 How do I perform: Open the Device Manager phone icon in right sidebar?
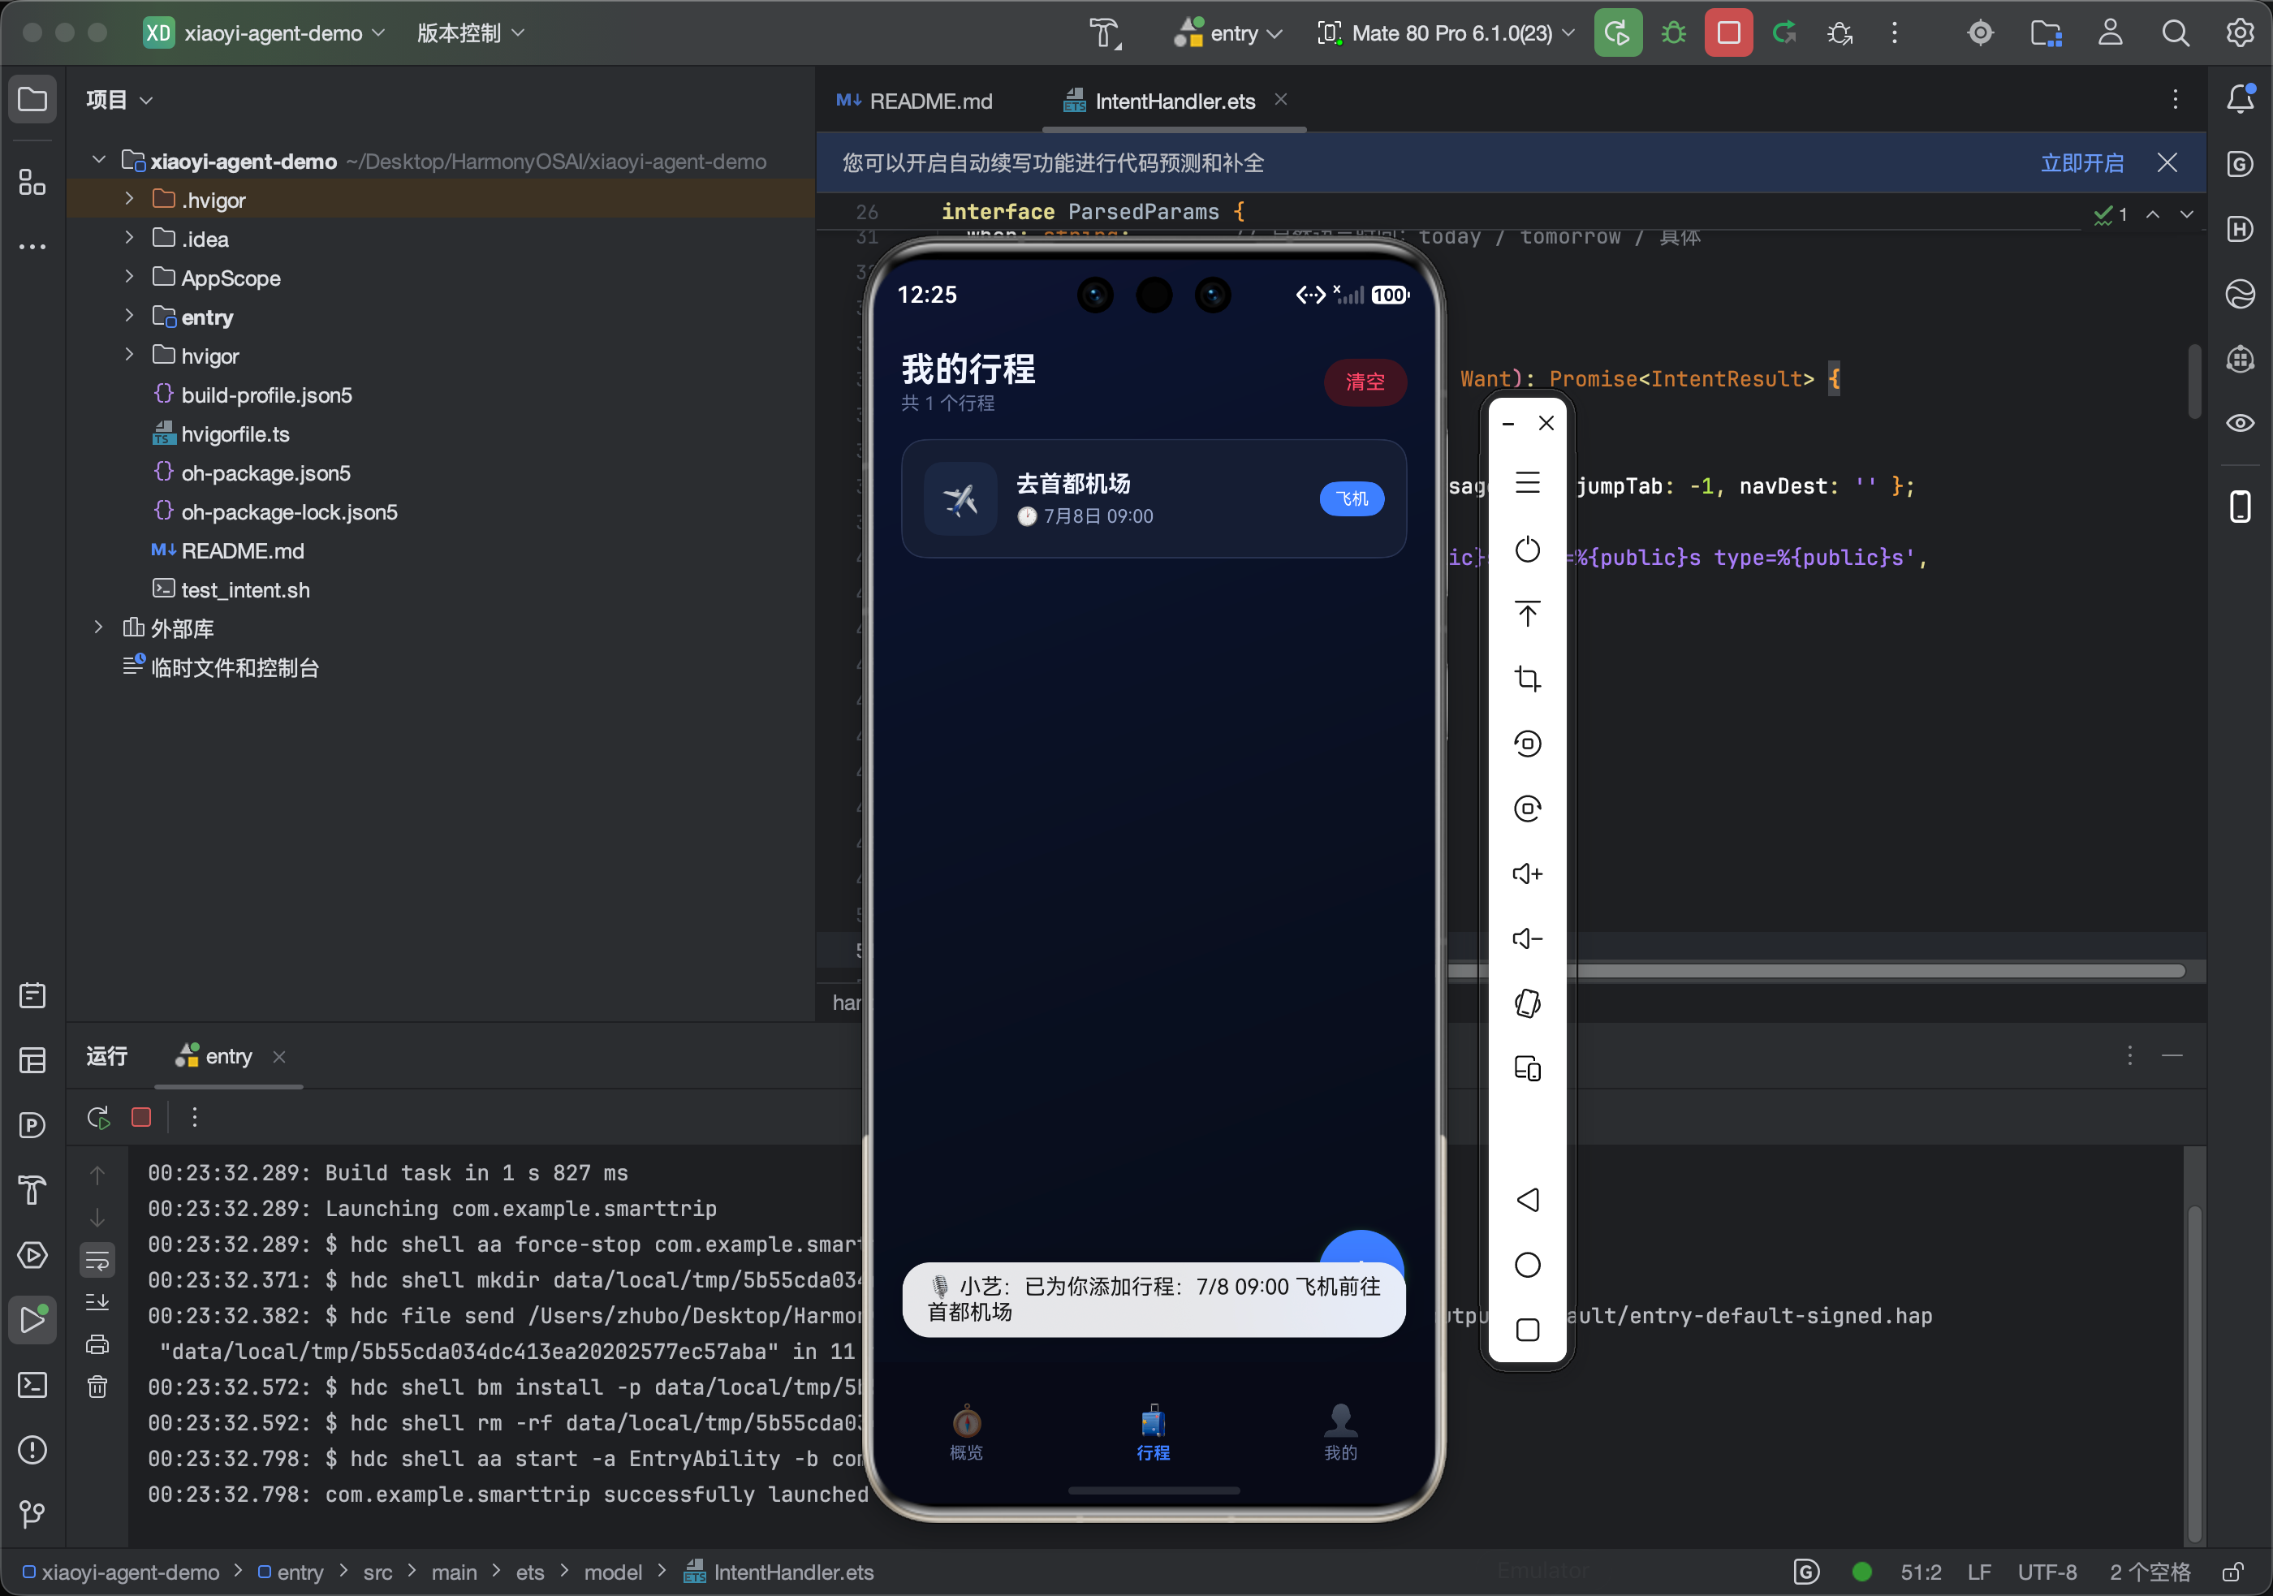(2241, 506)
